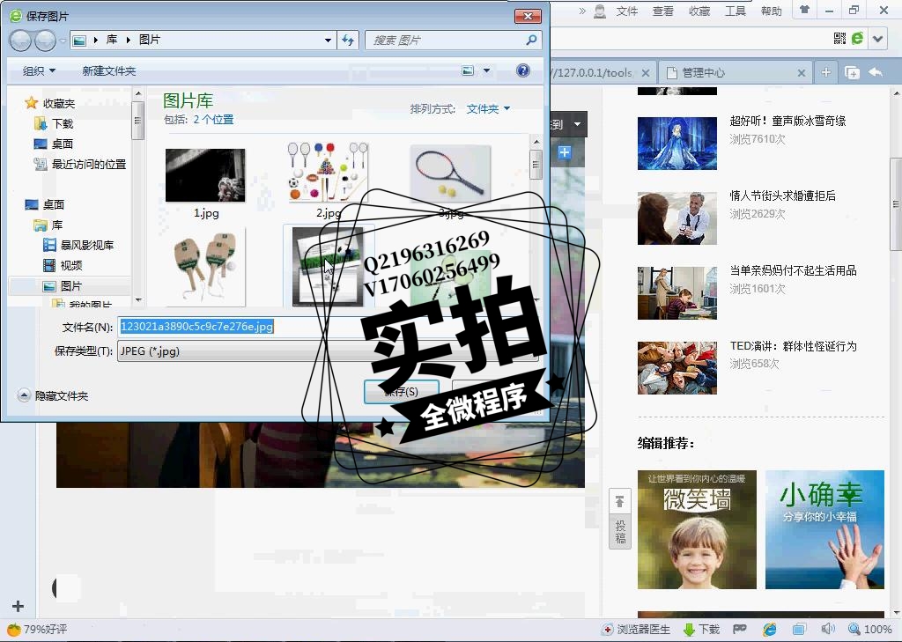This screenshot has height=642, width=902.
Task: Click green e browser icon in address bar
Action: (858, 39)
